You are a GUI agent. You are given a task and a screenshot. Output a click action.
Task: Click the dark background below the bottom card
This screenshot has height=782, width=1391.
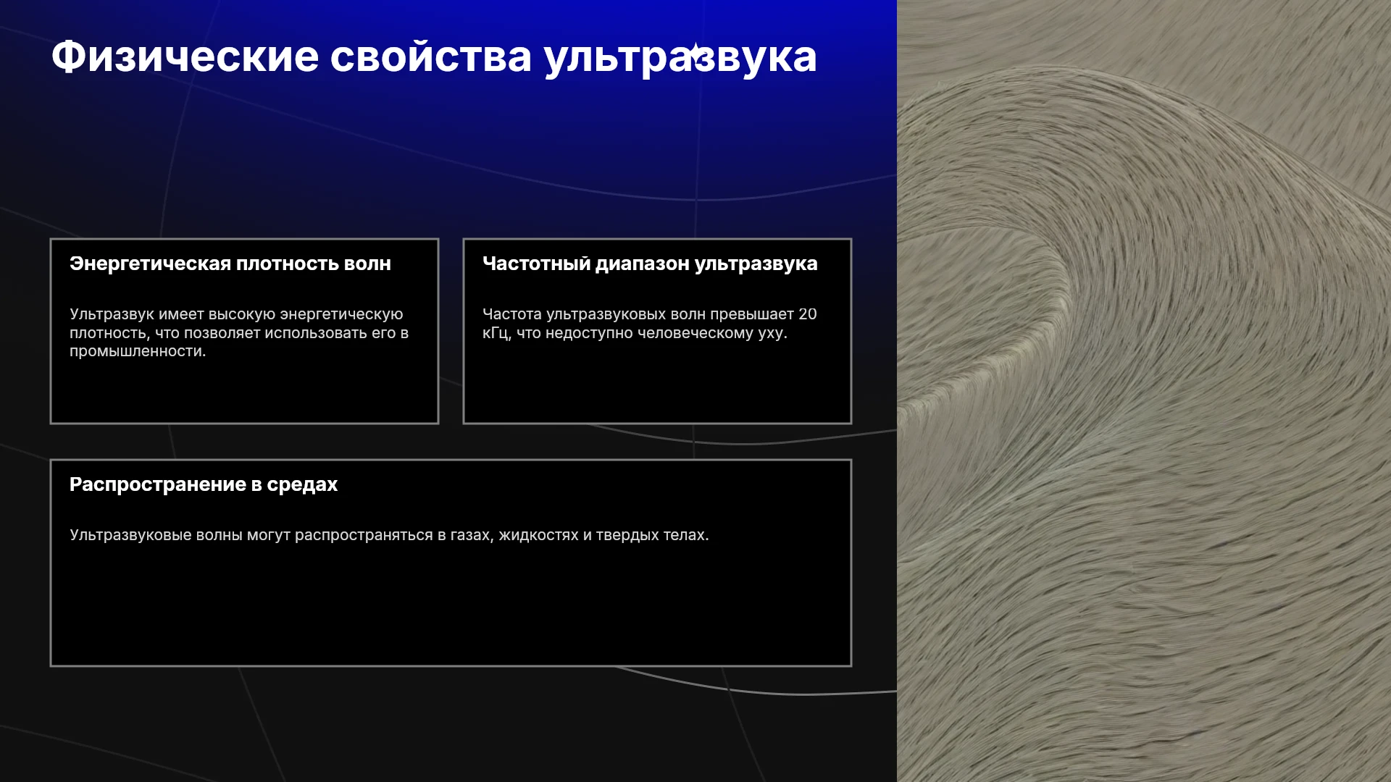[x=449, y=724]
